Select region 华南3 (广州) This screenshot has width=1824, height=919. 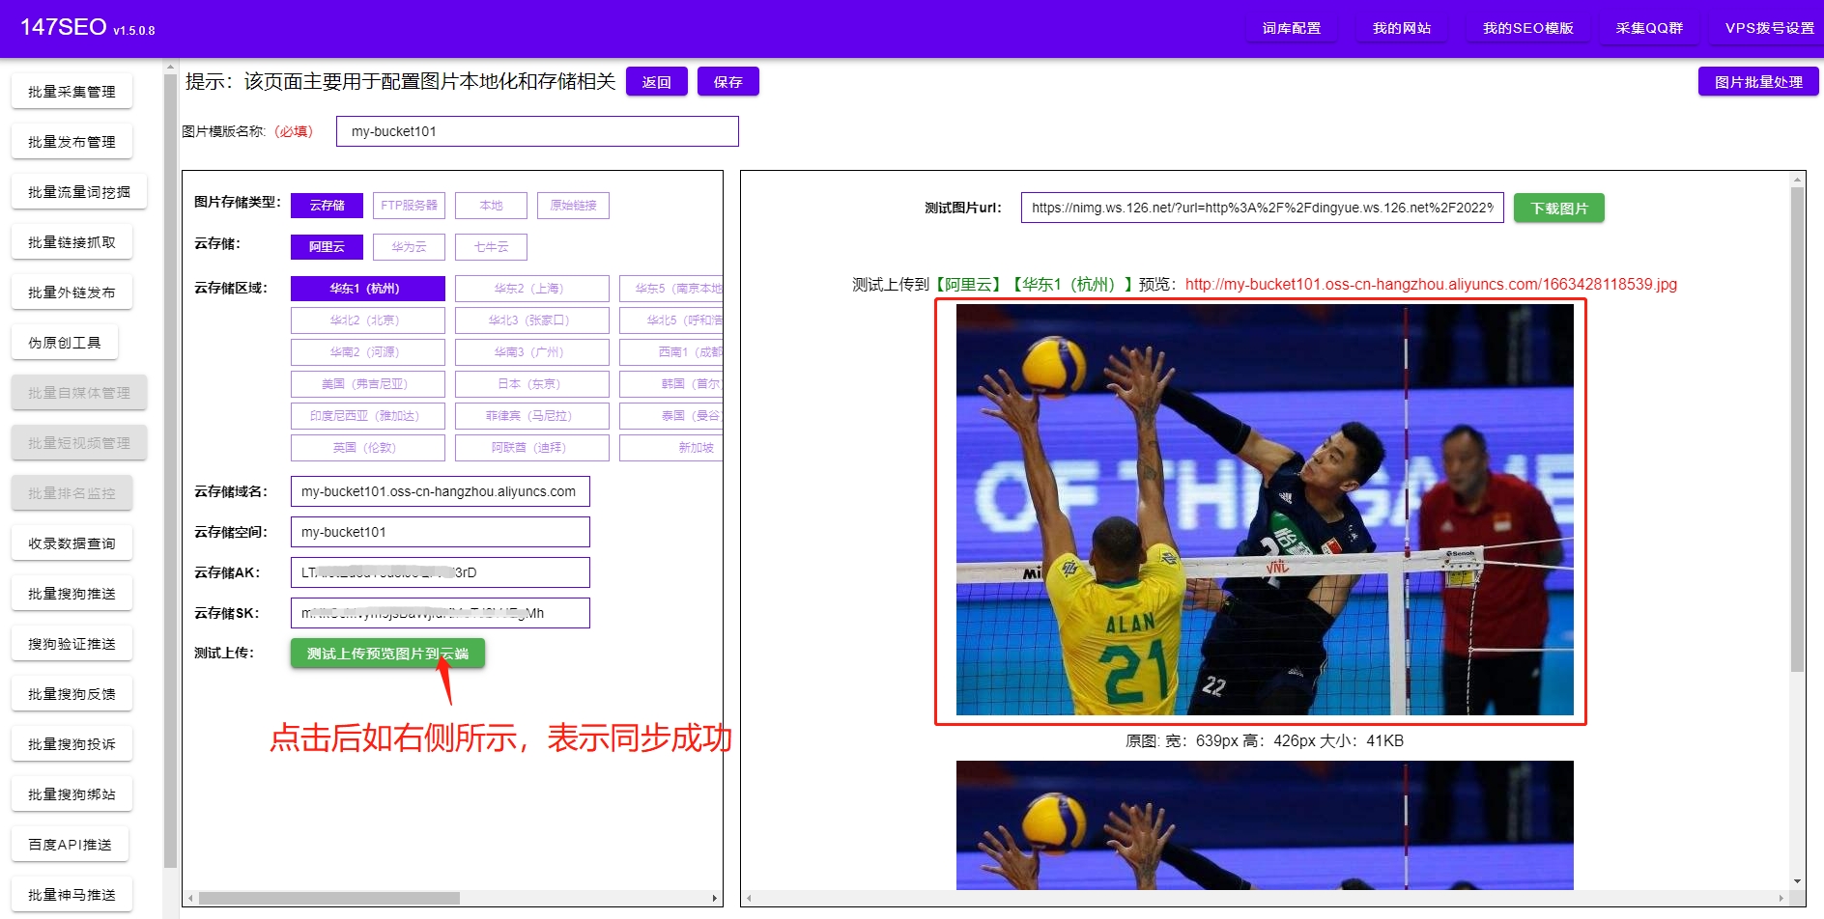coord(532,352)
